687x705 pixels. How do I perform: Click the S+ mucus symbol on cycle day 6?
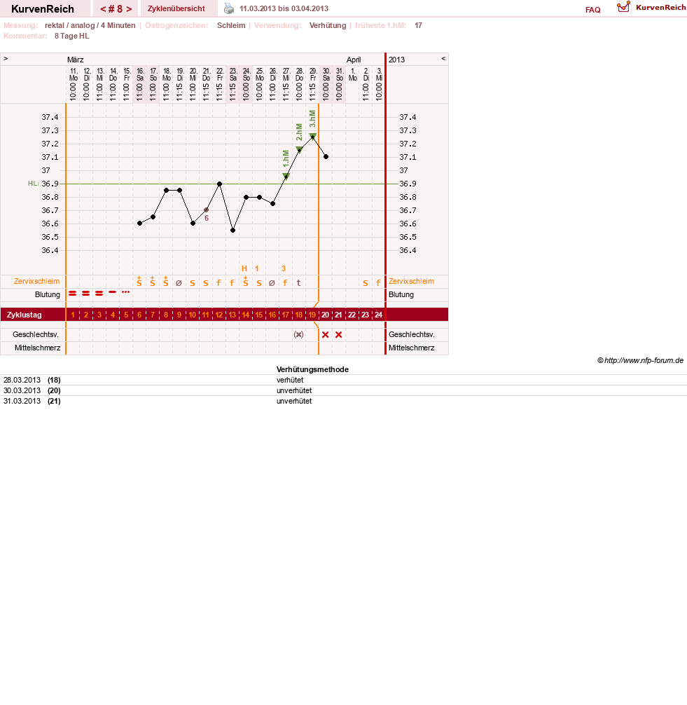pyautogui.click(x=139, y=282)
